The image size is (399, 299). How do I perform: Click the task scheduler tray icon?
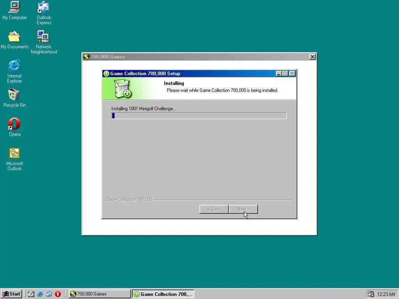371,294
